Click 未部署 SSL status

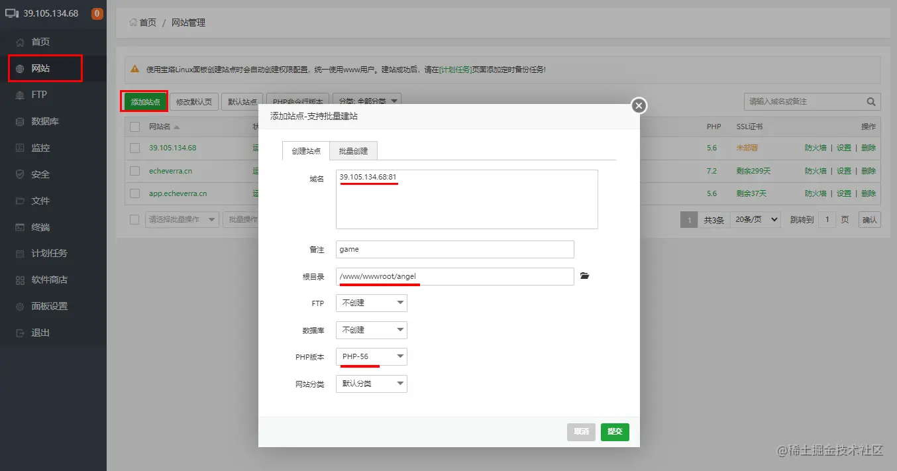pos(746,148)
